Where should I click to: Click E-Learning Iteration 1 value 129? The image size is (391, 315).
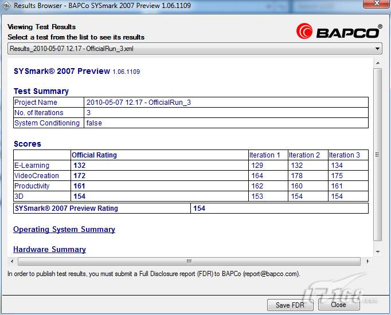coord(257,166)
